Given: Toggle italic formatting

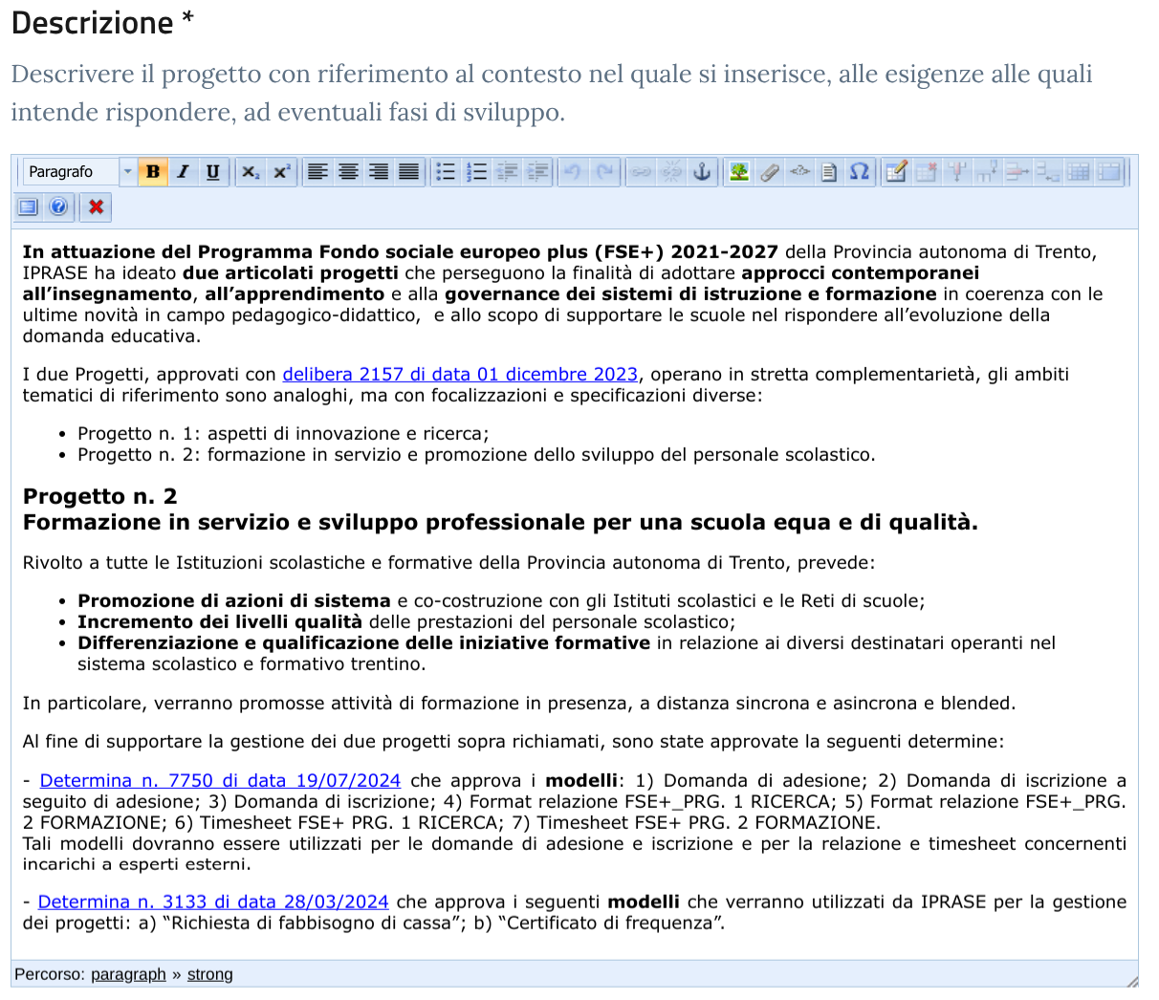Looking at the screenshot, I should (x=183, y=172).
